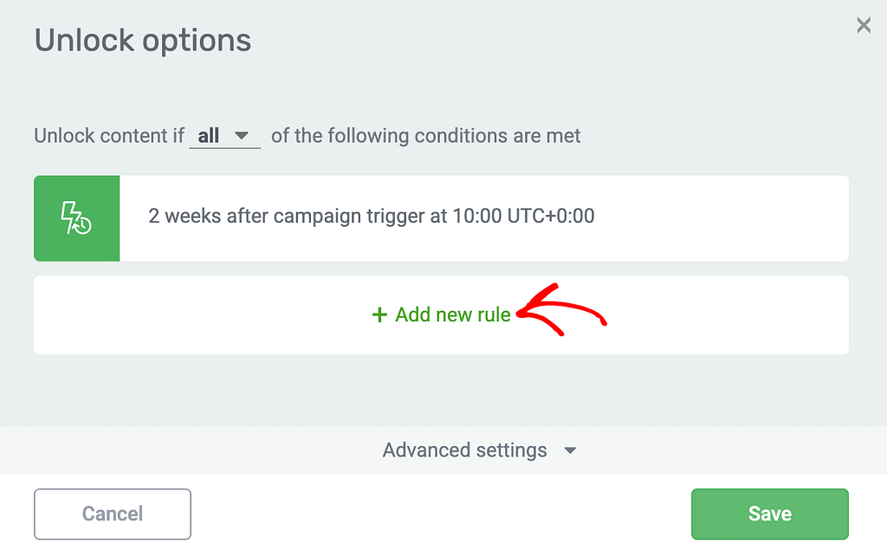Save the unlock options
Screen dimensions: 887x550
[x=770, y=514]
